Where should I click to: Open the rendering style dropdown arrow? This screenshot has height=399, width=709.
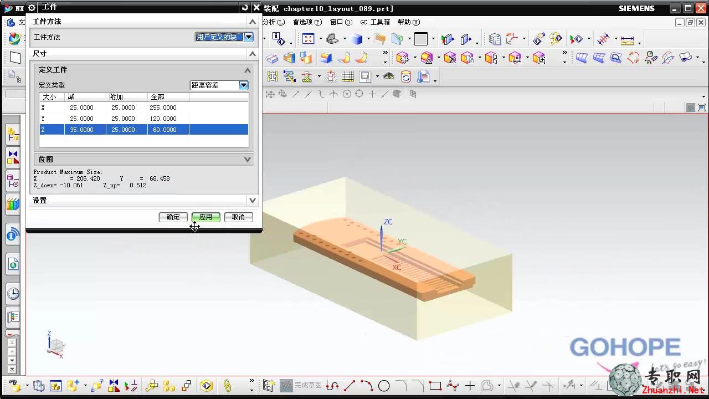367,39
